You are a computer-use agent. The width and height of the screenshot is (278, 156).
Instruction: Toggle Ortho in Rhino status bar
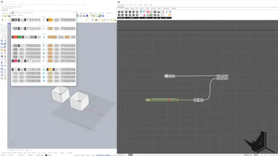click(83, 155)
